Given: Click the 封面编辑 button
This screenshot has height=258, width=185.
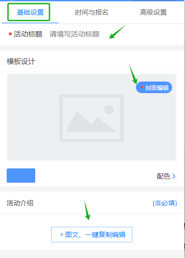Looking at the screenshot, I should 154,87.
